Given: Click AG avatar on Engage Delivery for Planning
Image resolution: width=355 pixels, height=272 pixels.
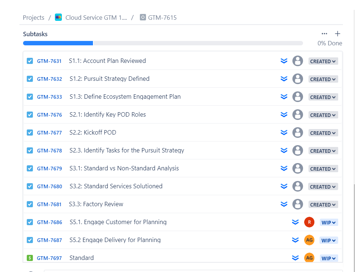Looking at the screenshot, I should click(309, 240).
